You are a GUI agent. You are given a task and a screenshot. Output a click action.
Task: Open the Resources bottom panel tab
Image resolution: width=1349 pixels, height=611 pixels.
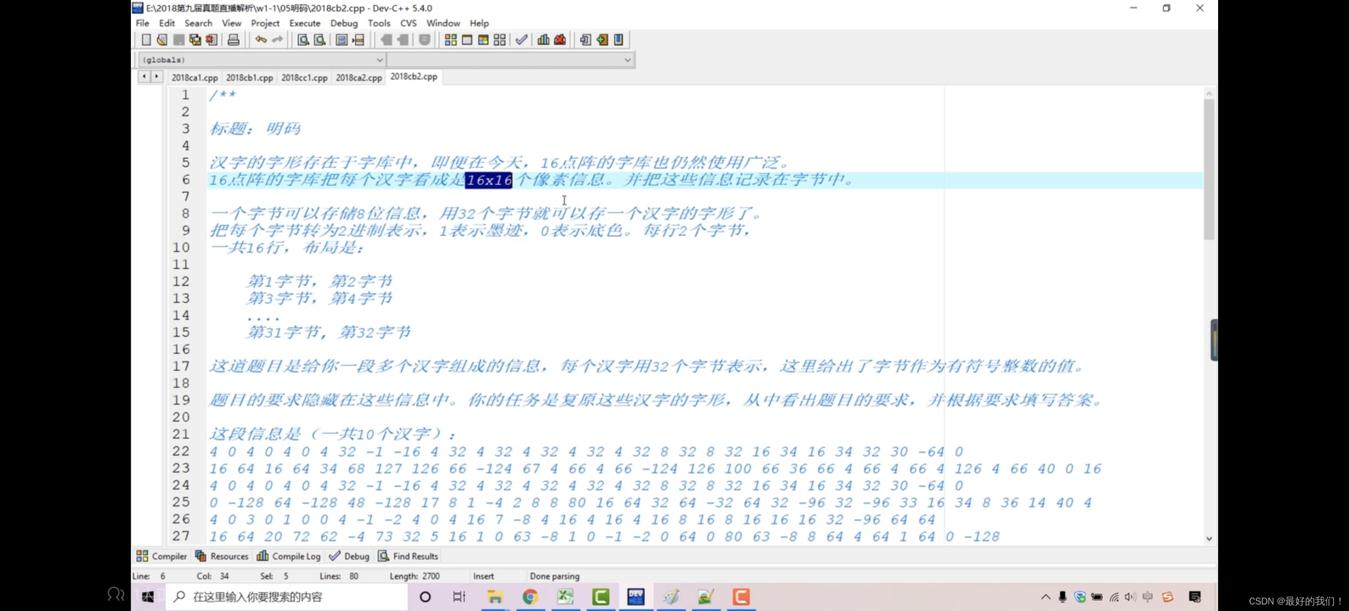pyautogui.click(x=222, y=556)
